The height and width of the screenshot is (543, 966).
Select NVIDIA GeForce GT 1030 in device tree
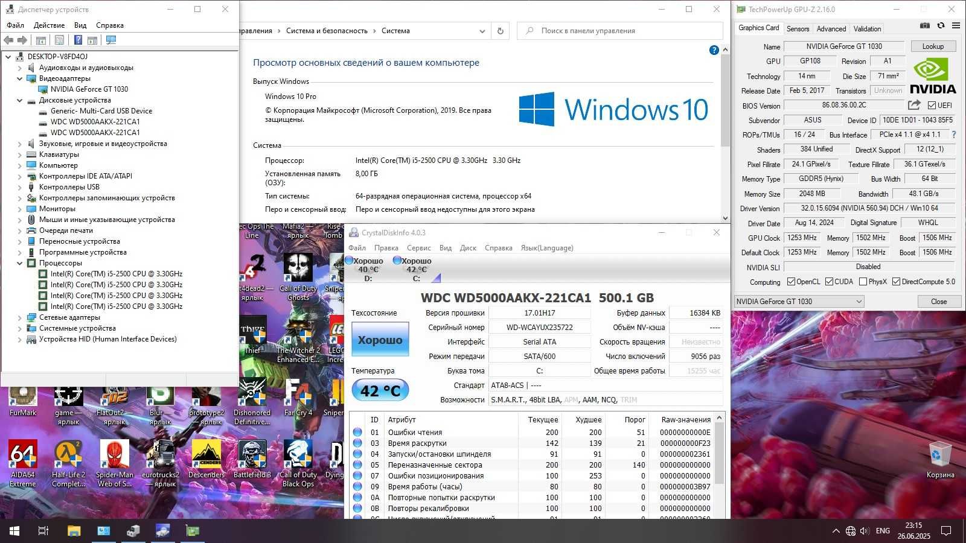(89, 89)
